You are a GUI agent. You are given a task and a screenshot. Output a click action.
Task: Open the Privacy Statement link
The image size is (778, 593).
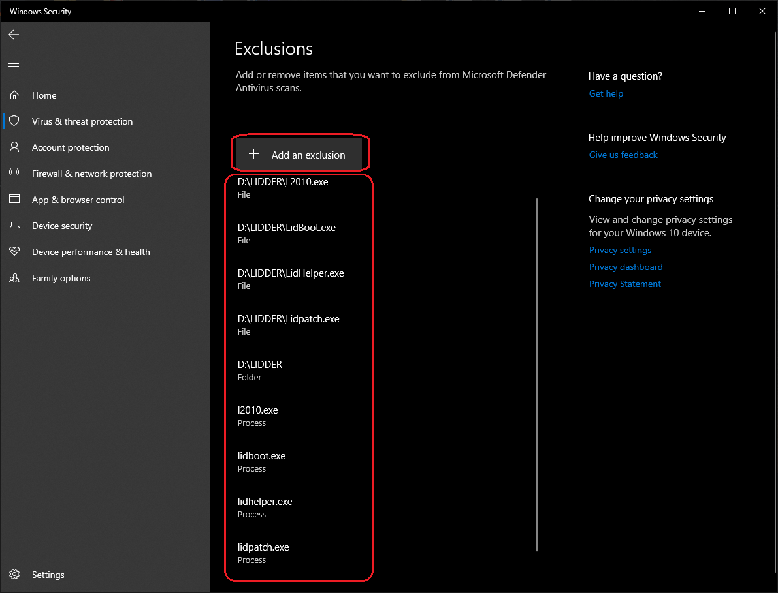pyautogui.click(x=624, y=284)
